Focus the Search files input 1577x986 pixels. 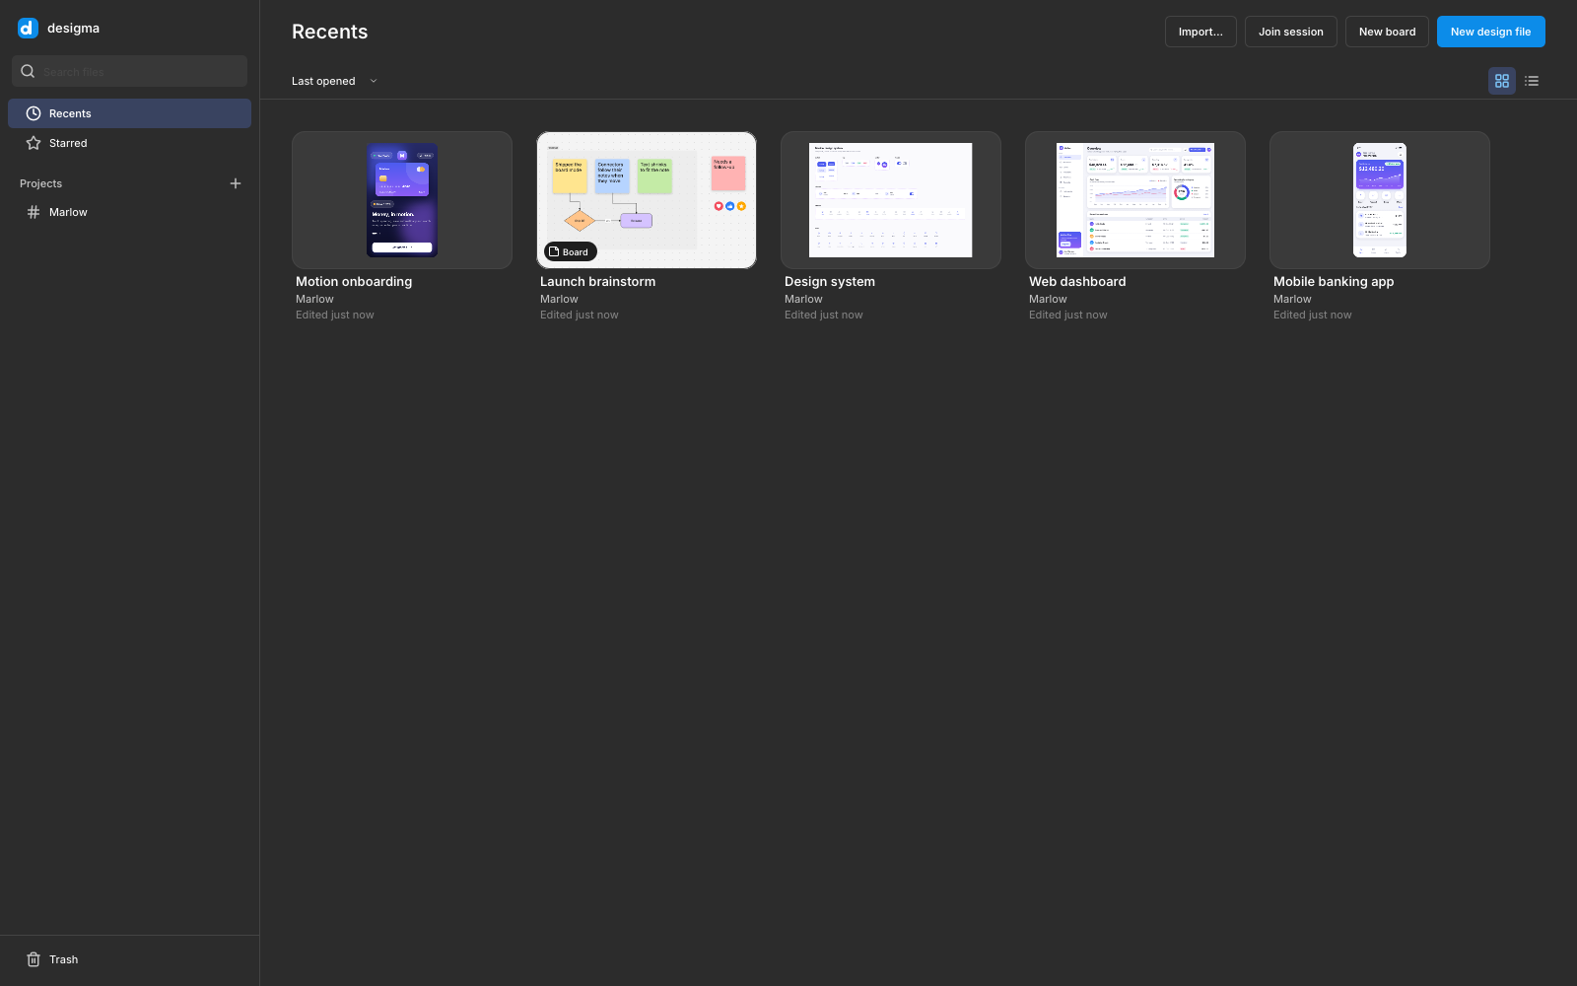click(x=129, y=71)
